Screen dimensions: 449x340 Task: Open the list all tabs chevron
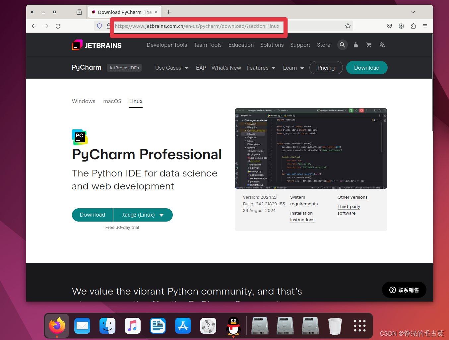click(x=413, y=12)
